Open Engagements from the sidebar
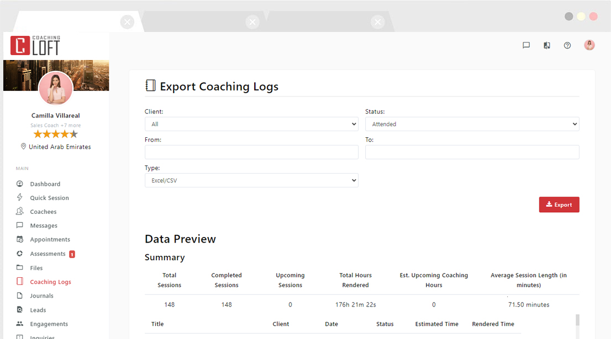This screenshot has height=339, width=611. (x=49, y=324)
